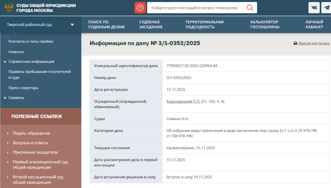The image size is (331, 188).
Task: Click the Версия для печати link
Action: [314, 43]
